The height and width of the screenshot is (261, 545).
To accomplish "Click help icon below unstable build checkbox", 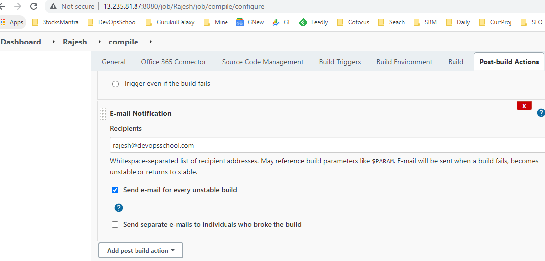I will [x=119, y=208].
